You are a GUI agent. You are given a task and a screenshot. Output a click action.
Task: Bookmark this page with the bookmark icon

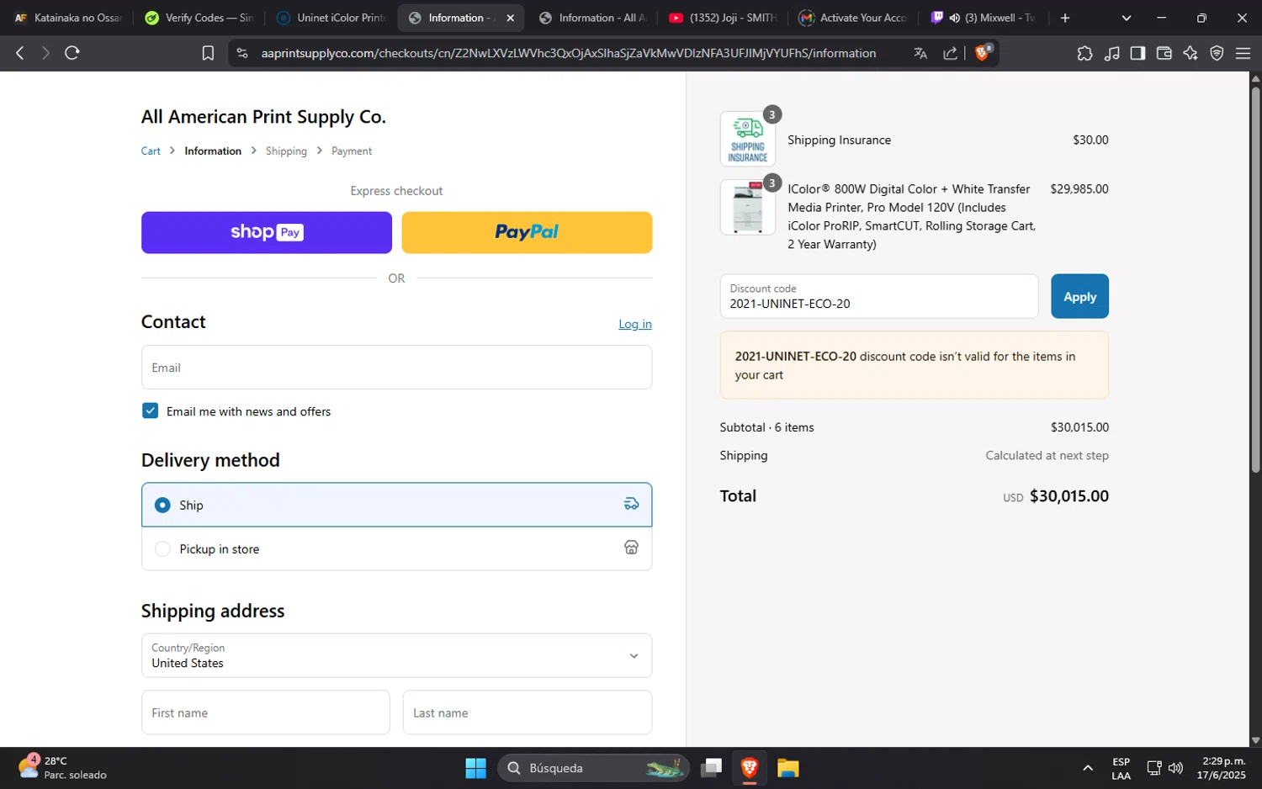click(x=208, y=53)
